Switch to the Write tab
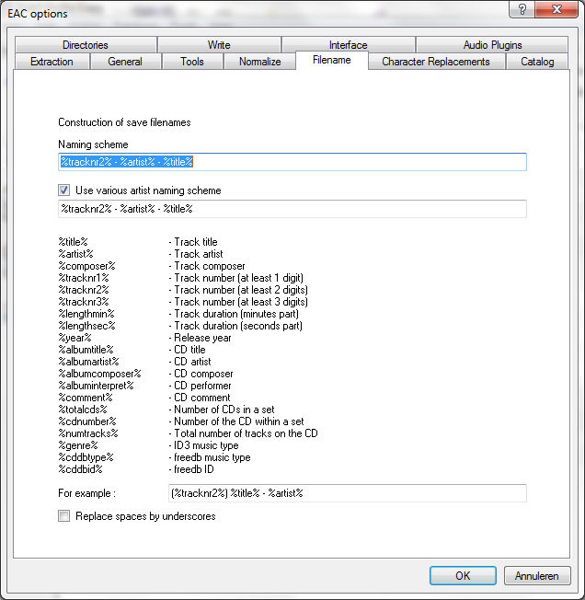The image size is (585, 600). 219,45
